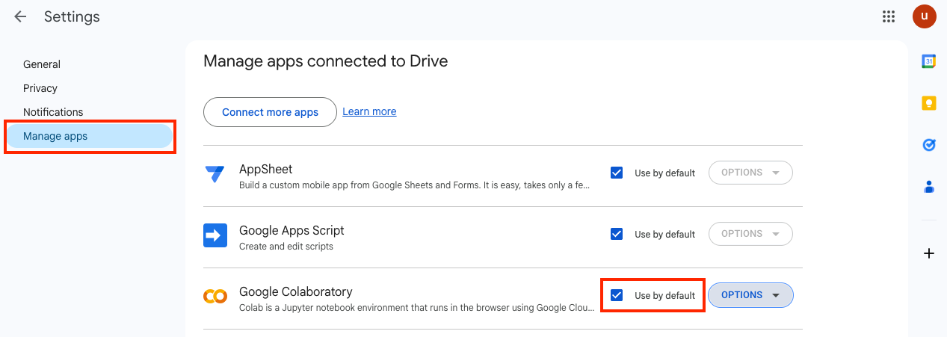
Task: Click the 'Manage apps connected to Drive' heading
Action: [x=325, y=61]
